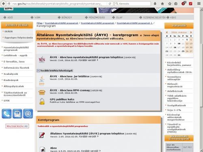Click the GPG padlock key icon

coord(42,101)
